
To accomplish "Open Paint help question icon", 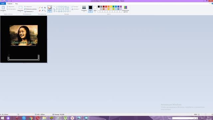I will (212, 4).
